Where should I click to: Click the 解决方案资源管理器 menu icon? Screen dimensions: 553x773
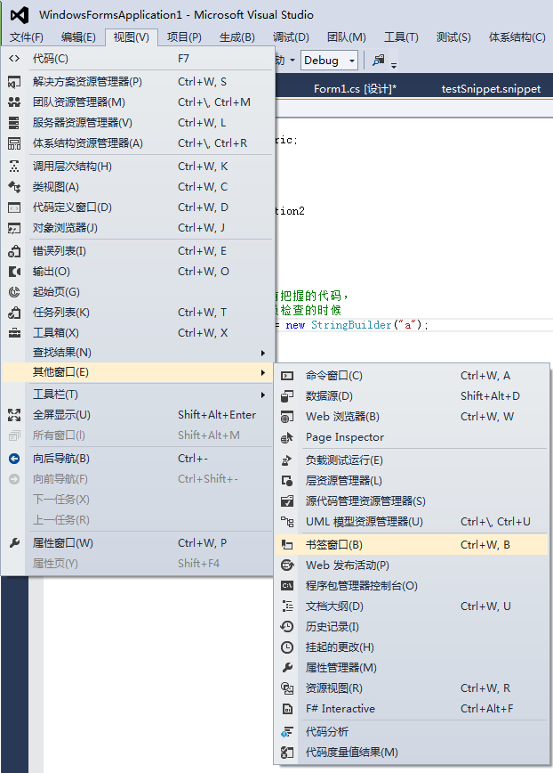pyautogui.click(x=14, y=82)
